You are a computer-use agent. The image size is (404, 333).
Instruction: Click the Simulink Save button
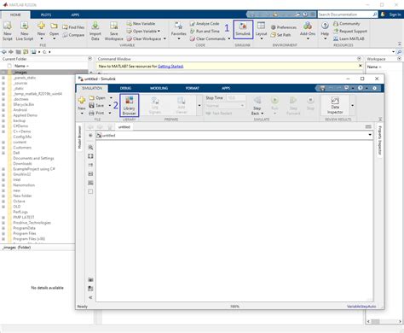(96, 106)
